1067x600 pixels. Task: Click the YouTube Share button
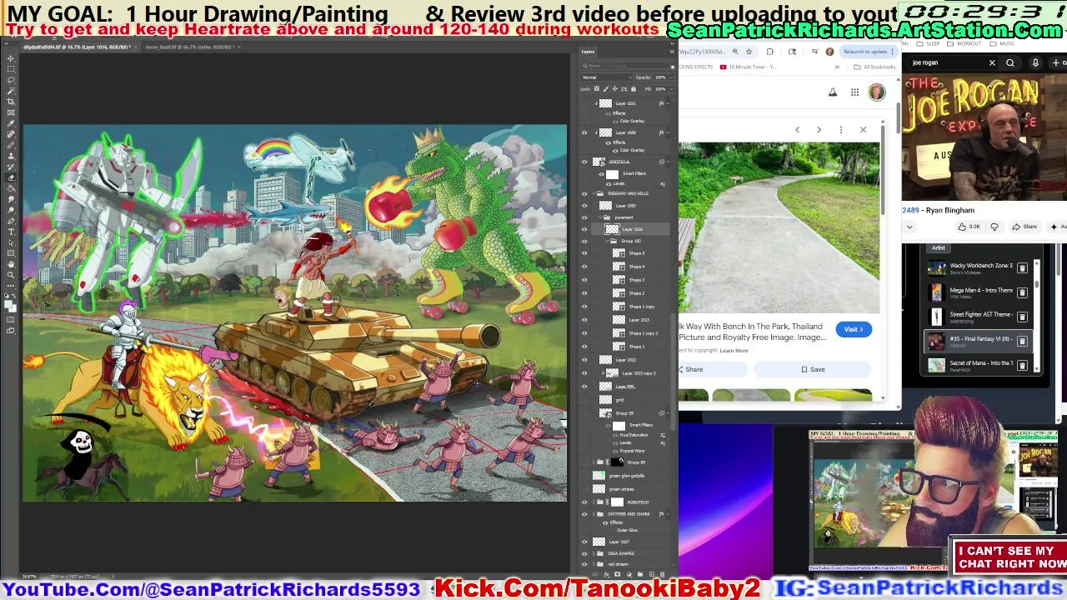coord(1024,227)
